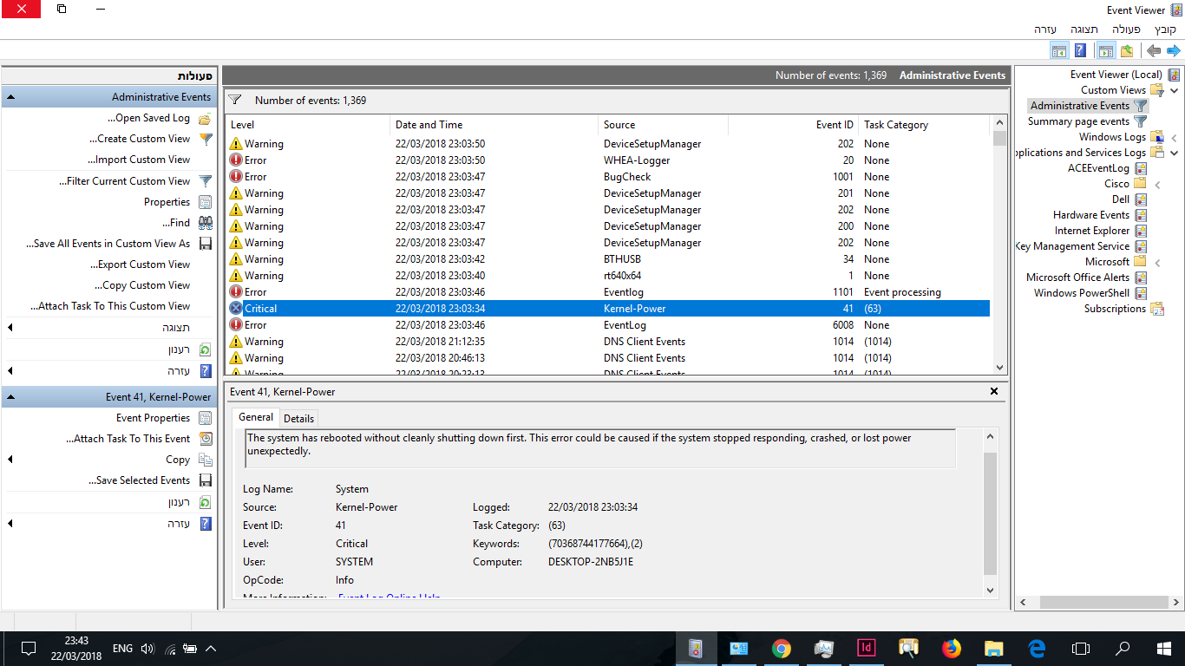
Task: Expand the Windows Logs tree node
Action: pos(1175,137)
